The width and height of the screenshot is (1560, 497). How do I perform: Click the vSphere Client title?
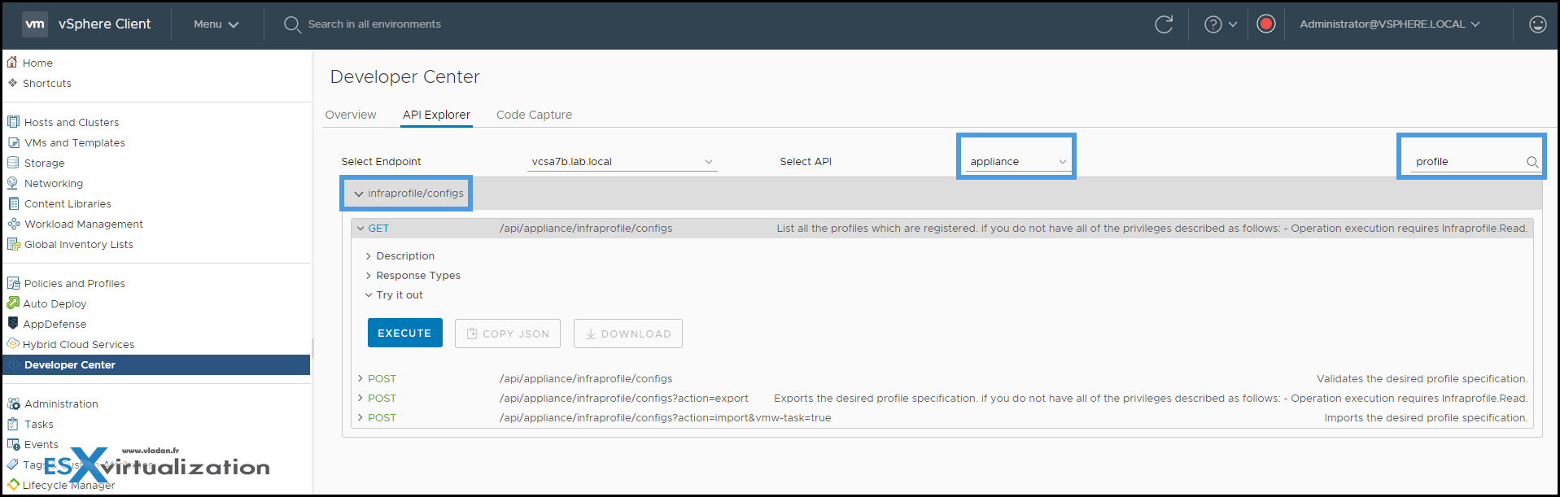[104, 24]
